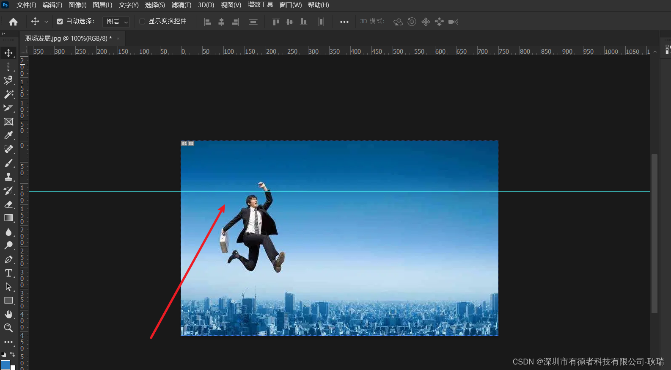Click the 3D orbit camera icon
The width and height of the screenshot is (671, 370).
(x=398, y=22)
